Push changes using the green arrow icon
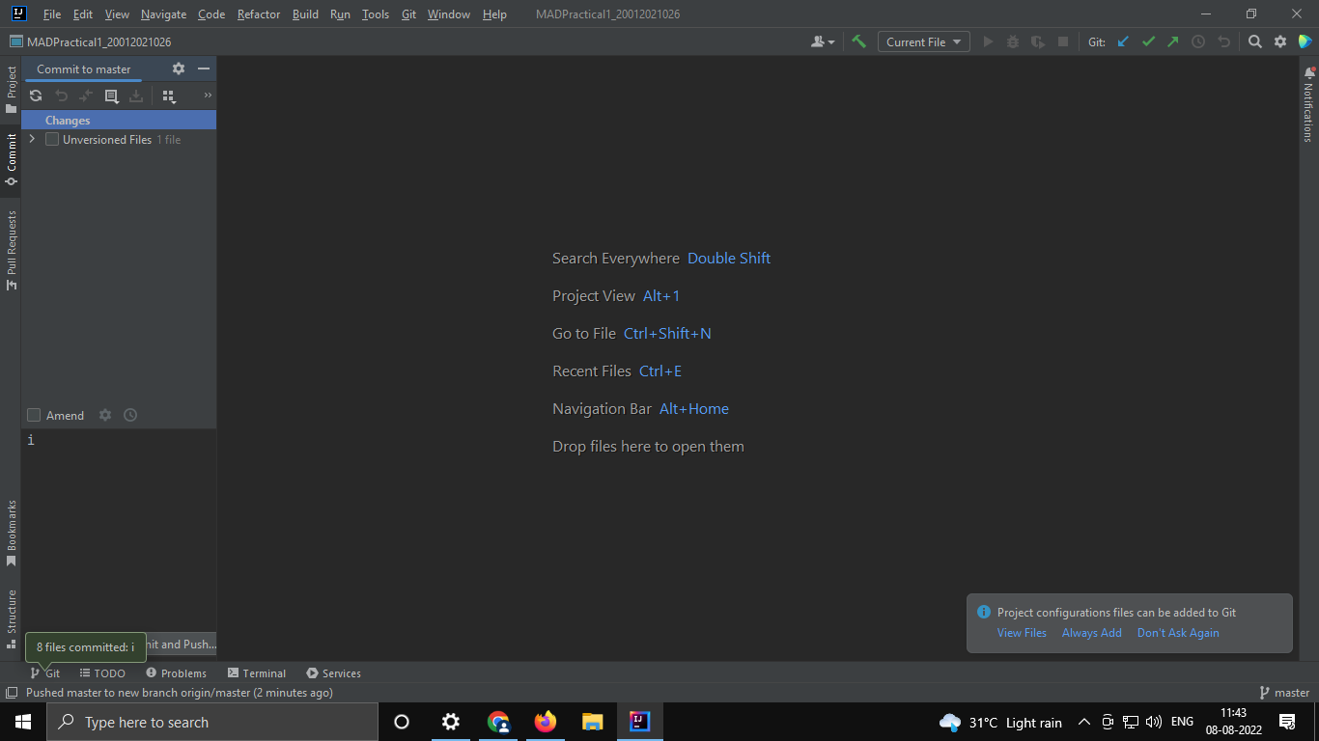The height and width of the screenshot is (741, 1319). 1172,41
